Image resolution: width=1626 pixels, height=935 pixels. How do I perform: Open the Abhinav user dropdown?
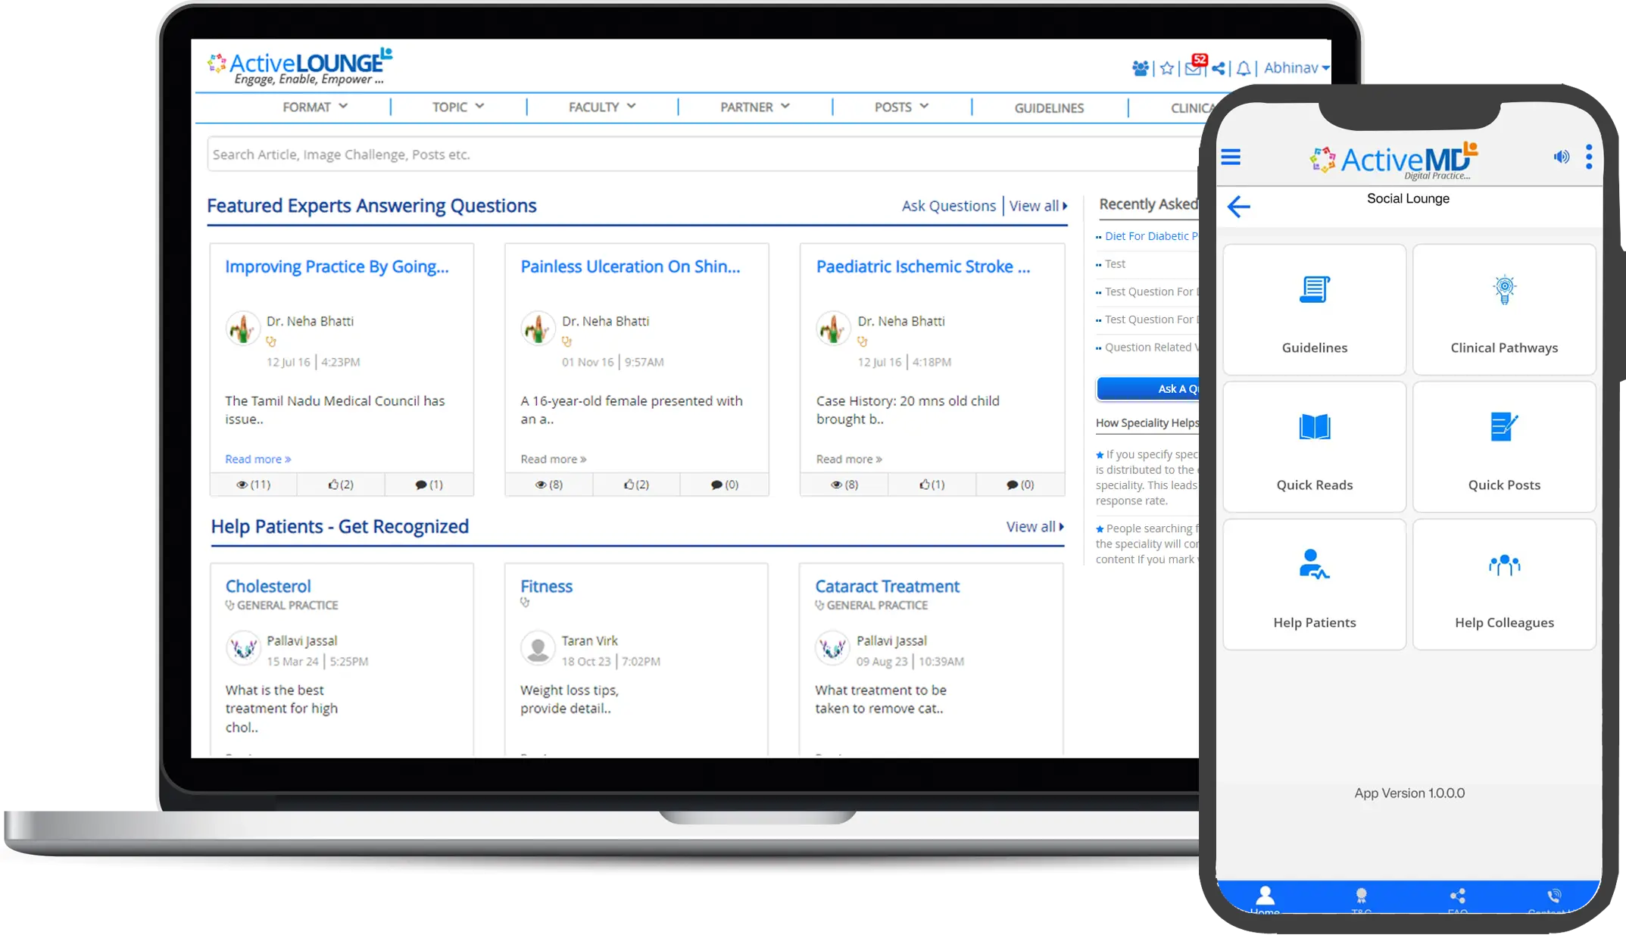(x=1297, y=68)
